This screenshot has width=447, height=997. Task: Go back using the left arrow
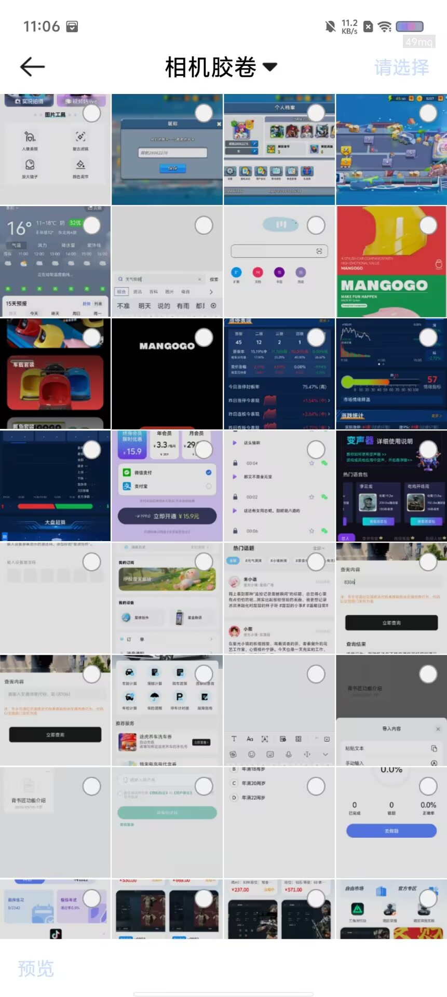click(32, 67)
